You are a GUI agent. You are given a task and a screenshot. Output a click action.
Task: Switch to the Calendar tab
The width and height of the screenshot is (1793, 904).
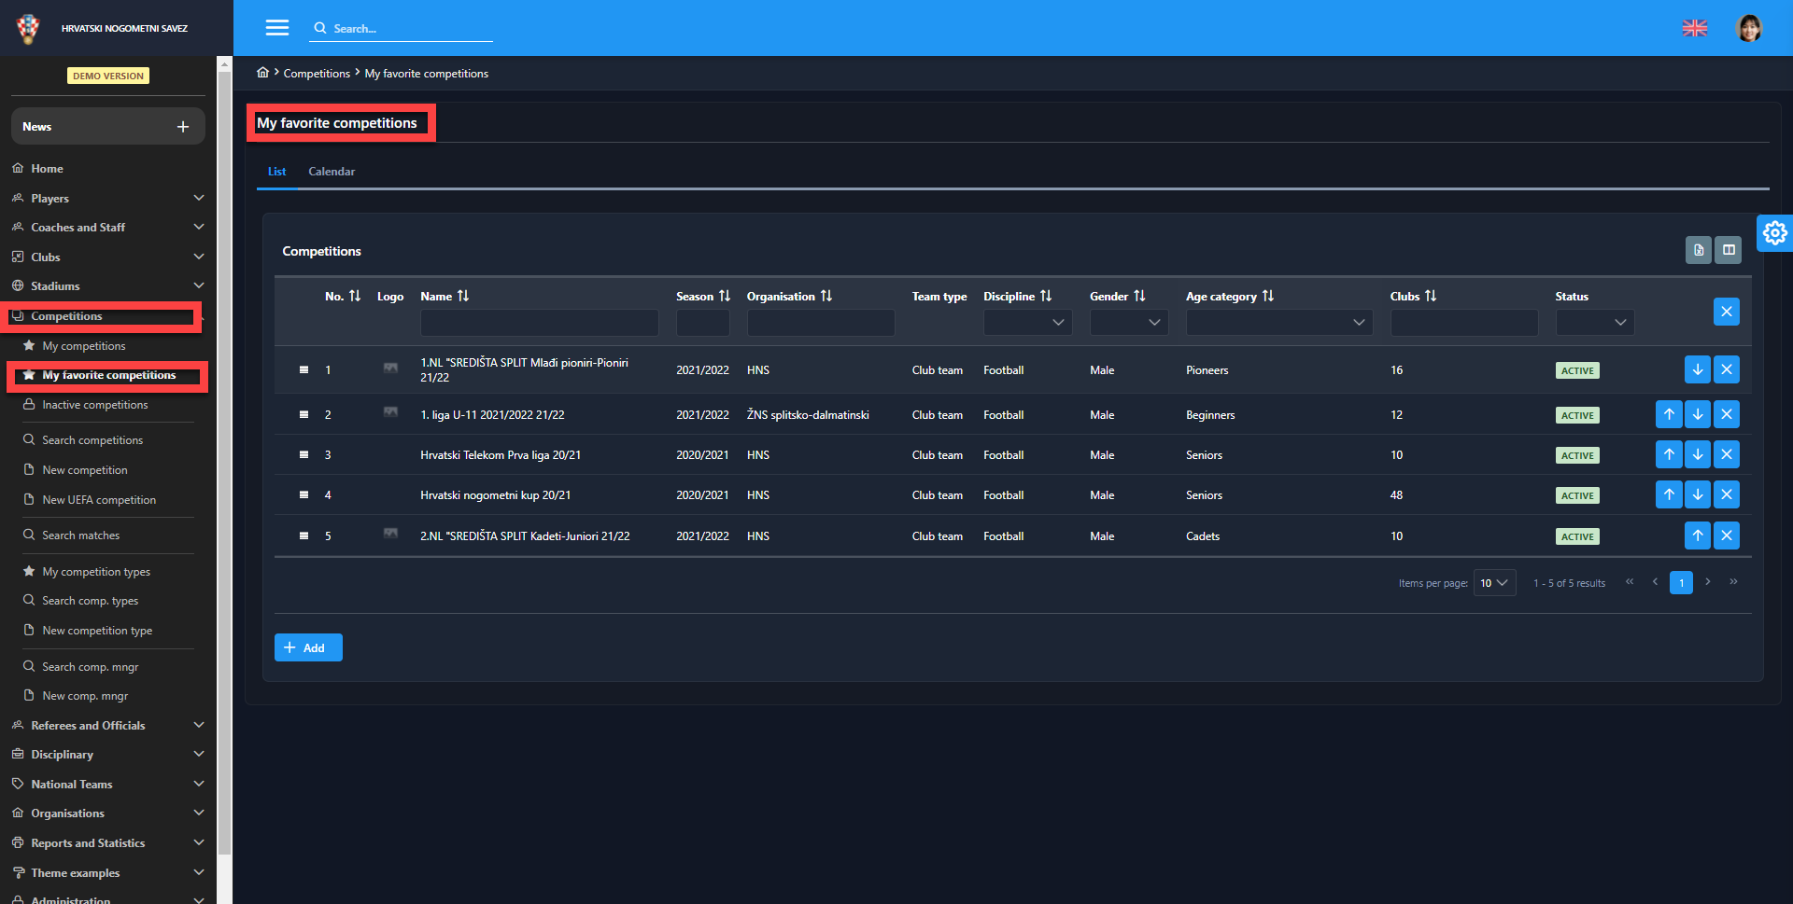(x=332, y=172)
